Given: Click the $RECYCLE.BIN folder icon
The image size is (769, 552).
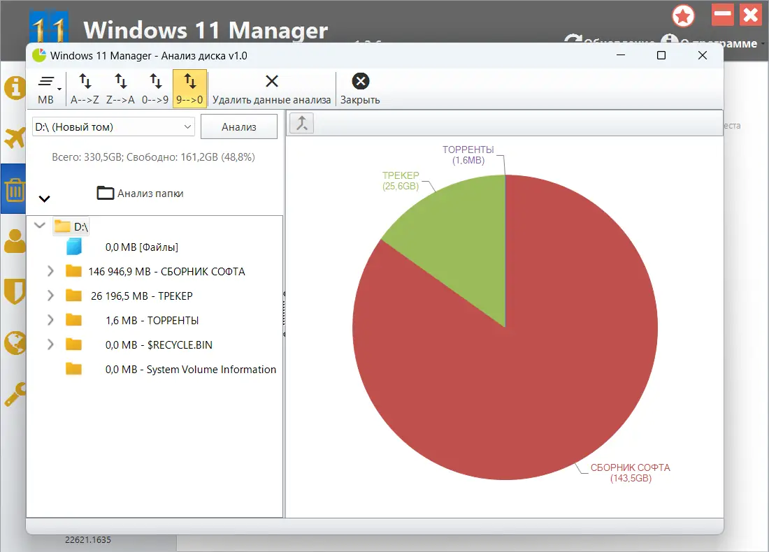Looking at the screenshot, I should 73,344.
